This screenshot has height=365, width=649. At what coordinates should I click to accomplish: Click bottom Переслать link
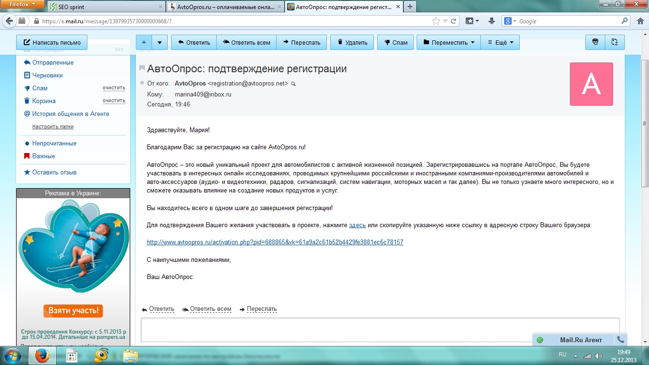point(262,309)
